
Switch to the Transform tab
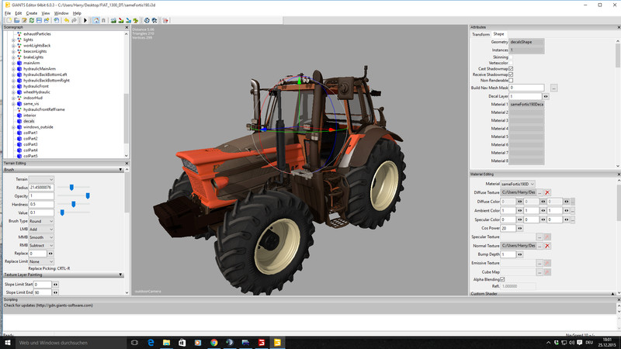(x=480, y=34)
